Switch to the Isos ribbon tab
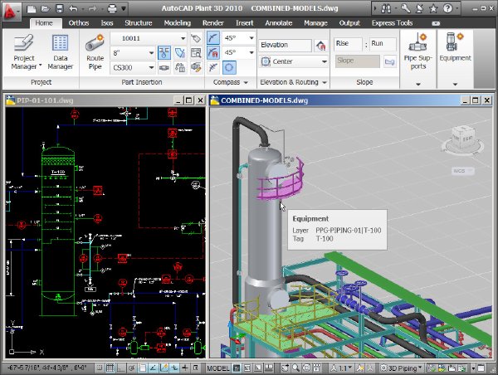The height and width of the screenshot is (375, 498). 107,23
